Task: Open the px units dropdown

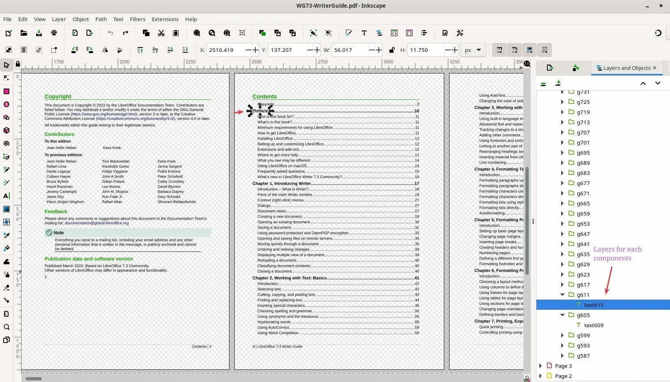Action: (x=473, y=50)
